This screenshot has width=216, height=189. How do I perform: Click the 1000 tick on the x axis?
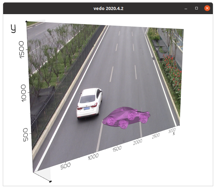coord(93,157)
